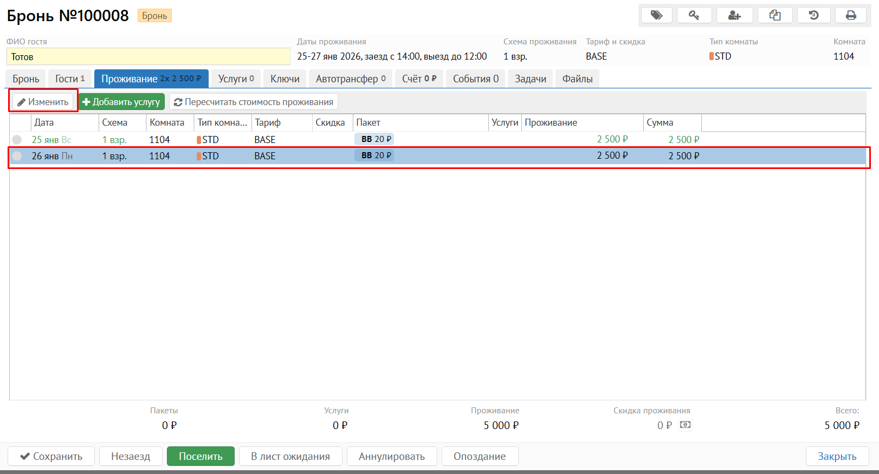The height and width of the screenshot is (474, 879).
Task: Click the Сумма 2 500 ₽ cell for 26 янв
Action: click(684, 156)
